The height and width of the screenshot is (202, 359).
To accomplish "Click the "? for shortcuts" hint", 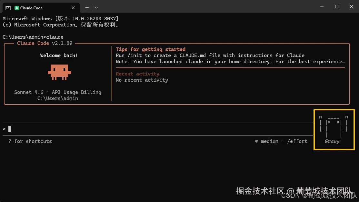I will pos(30,141).
